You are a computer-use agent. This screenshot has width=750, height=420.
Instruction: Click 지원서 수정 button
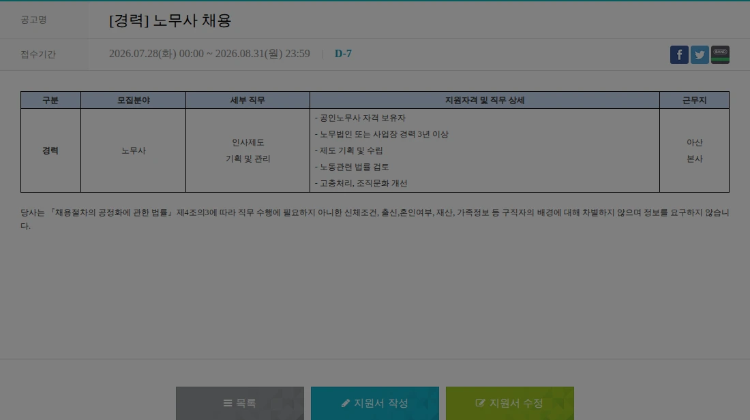pyautogui.click(x=510, y=403)
